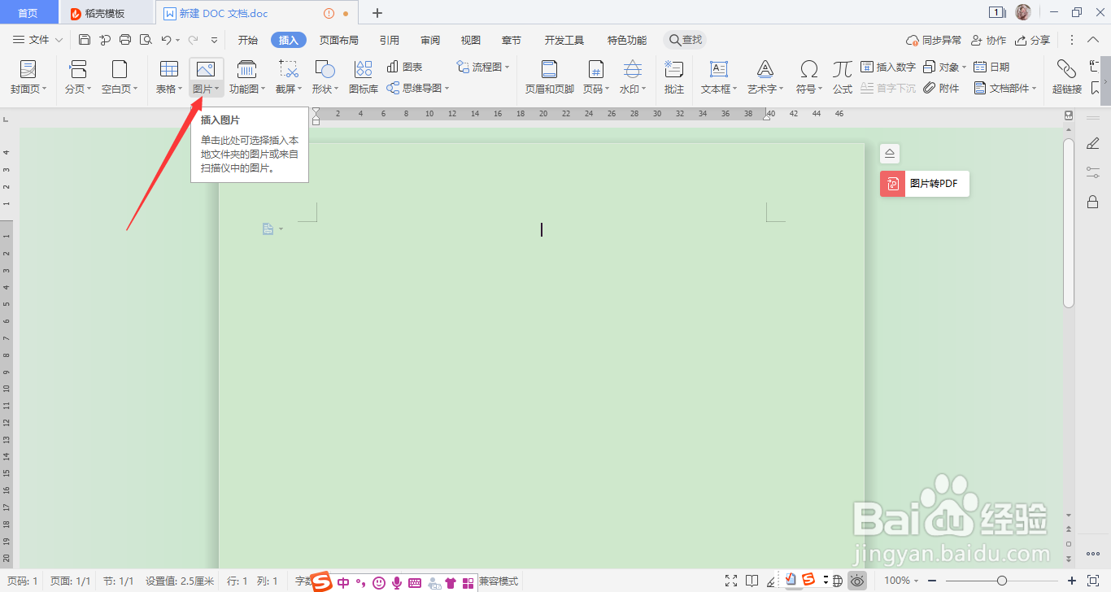Switch to reading layout book icon
The height and width of the screenshot is (592, 1111).
pos(752,581)
